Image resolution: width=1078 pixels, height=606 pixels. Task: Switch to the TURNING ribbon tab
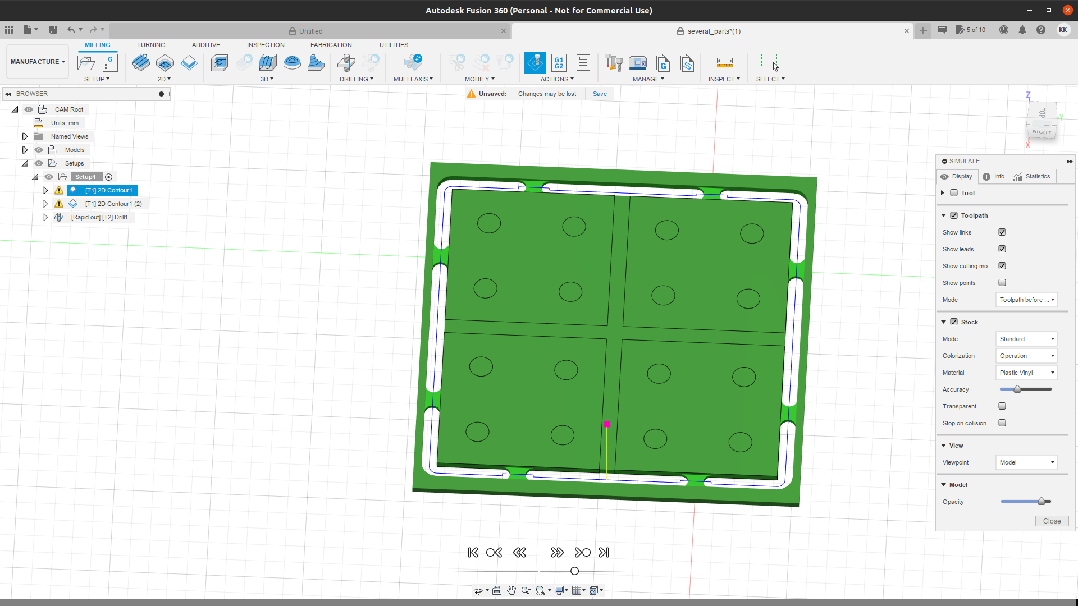tap(151, 45)
